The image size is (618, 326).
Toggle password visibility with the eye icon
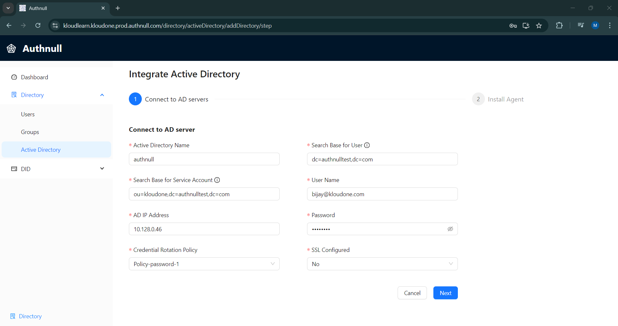[x=450, y=229]
